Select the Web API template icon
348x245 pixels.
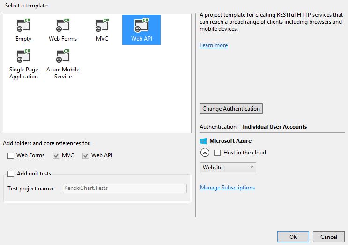point(141,25)
